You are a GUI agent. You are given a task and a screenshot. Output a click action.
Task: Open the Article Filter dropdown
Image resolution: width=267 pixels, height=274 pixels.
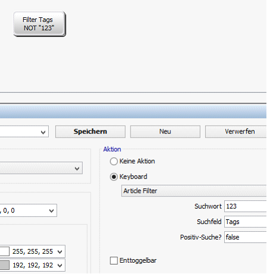(194, 191)
